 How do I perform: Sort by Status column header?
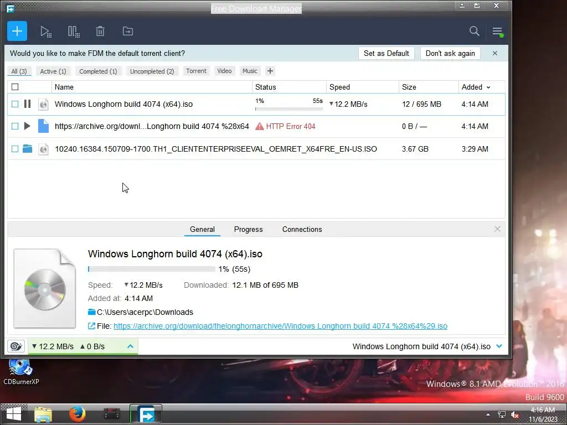tap(289, 87)
